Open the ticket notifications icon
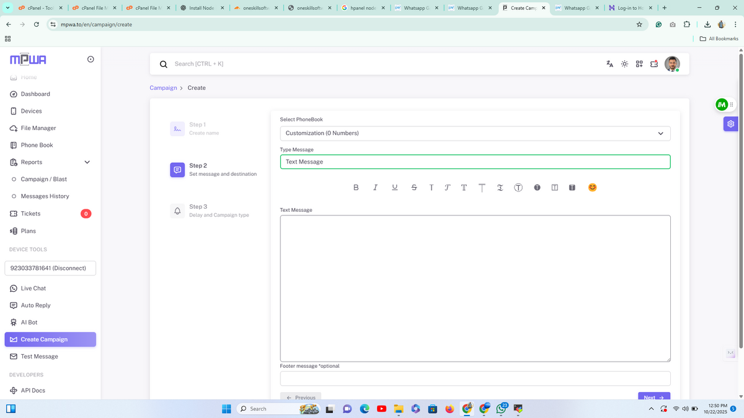The width and height of the screenshot is (744, 418). (654, 64)
